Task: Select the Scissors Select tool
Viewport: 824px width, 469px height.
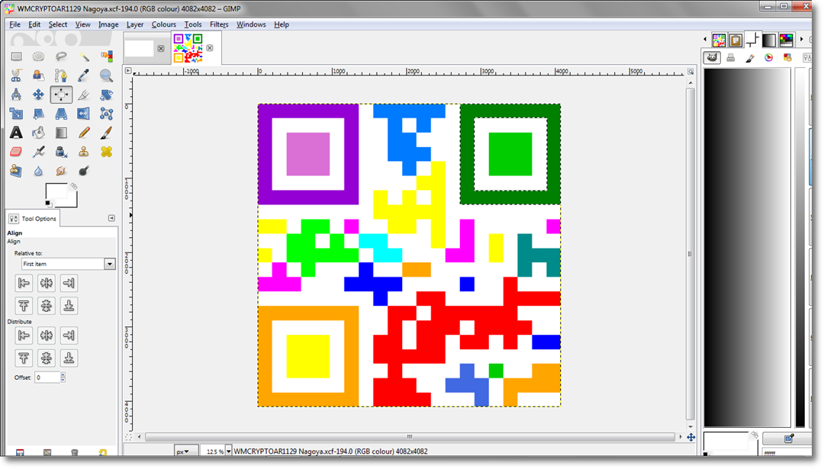Action: 16,75
